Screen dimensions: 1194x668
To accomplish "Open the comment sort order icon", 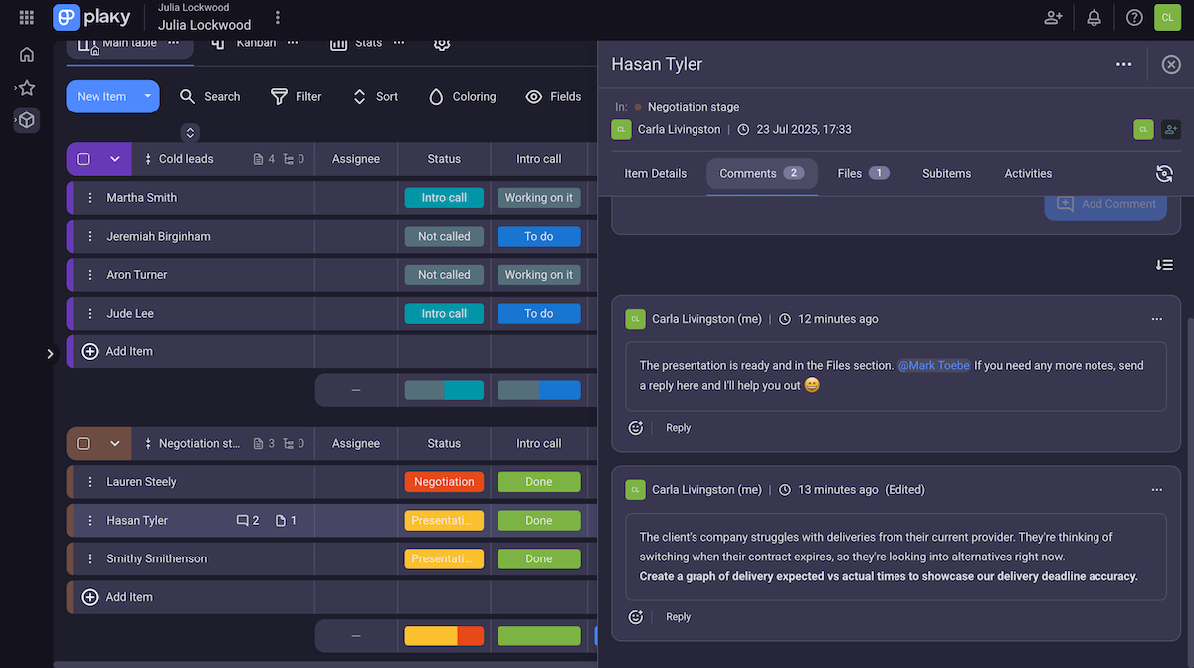I will [x=1164, y=265].
